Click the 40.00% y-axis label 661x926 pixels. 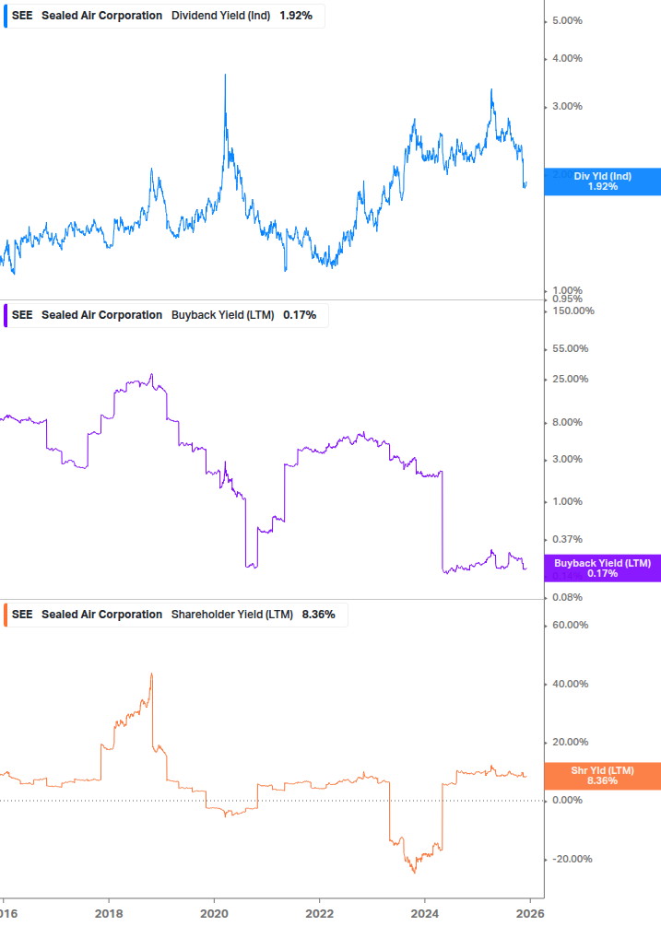(x=570, y=685)
